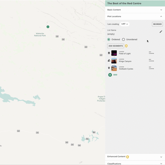Viewport: 165px width, 165px height.
Task: Expand the Enhanced Content section
Action: [161, 157]
